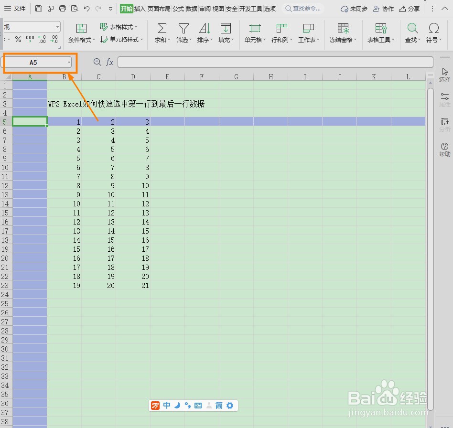Click the 分享 (Share) button
This screenshot has width=453, height=428.
409,8
